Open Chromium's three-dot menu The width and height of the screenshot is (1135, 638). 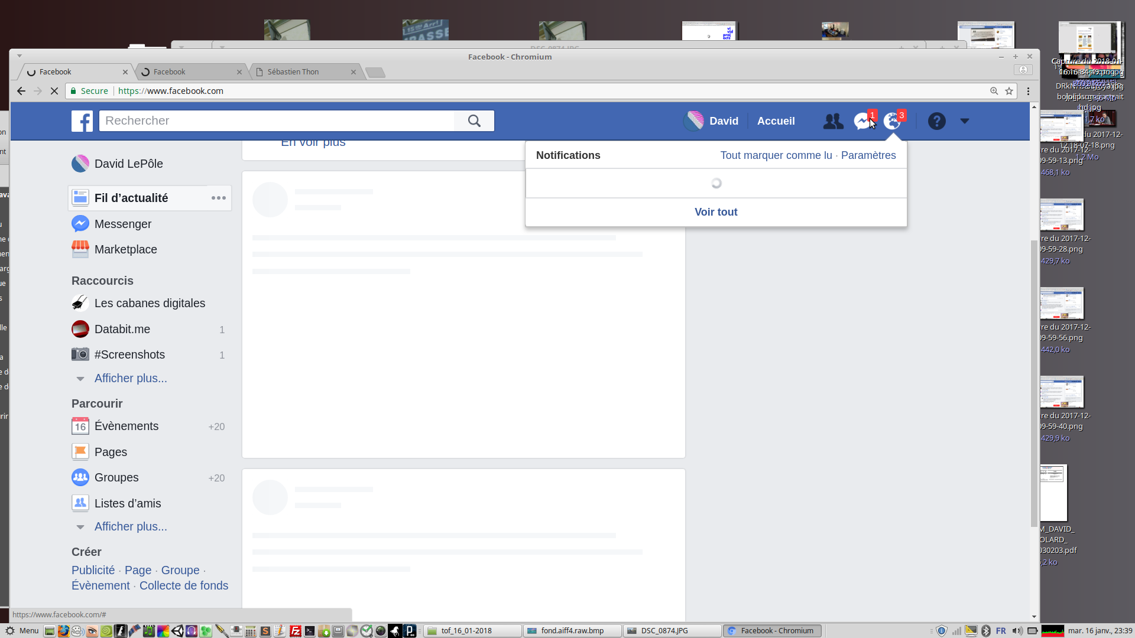(1028, 91)
